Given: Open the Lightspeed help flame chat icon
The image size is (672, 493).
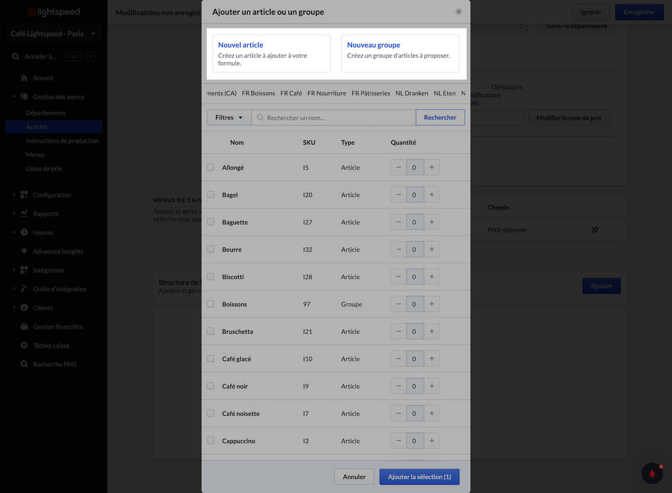Looking at the screenshot, I should click(652, 473).
